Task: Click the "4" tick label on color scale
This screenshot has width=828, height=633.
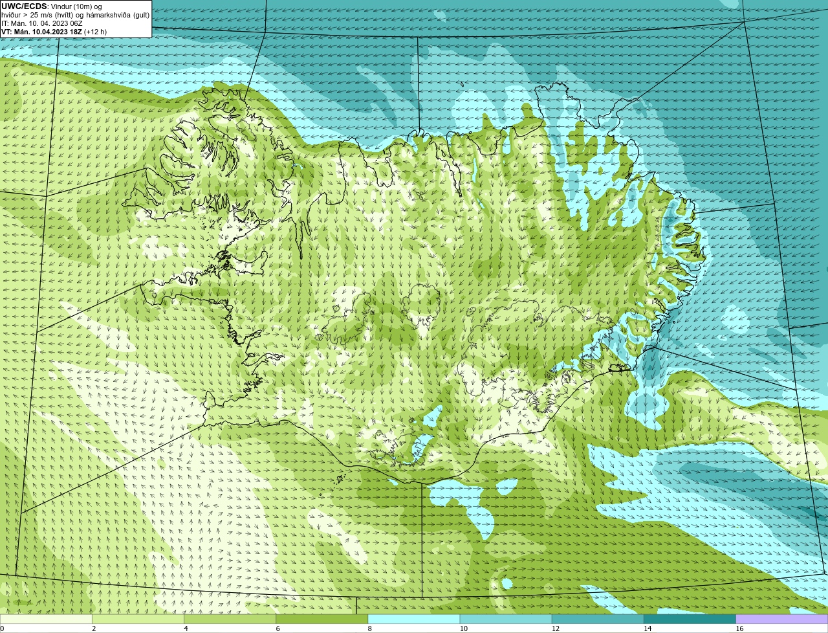Action: click(x=186, y=628)
